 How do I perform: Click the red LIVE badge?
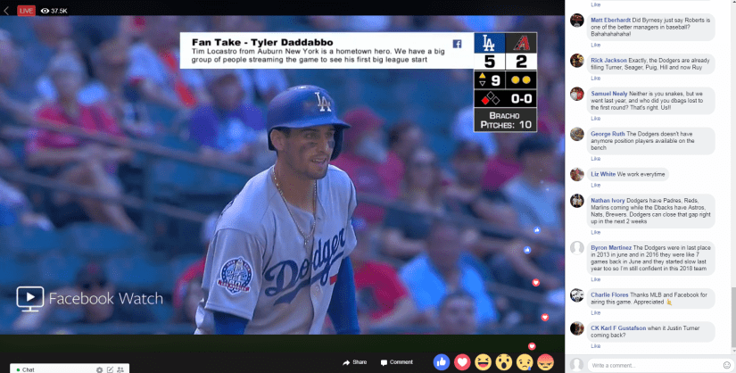[26, 11]
